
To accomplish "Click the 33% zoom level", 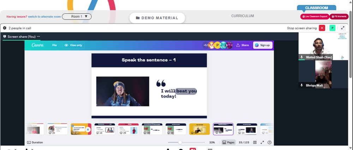I will tap(212, 142).
